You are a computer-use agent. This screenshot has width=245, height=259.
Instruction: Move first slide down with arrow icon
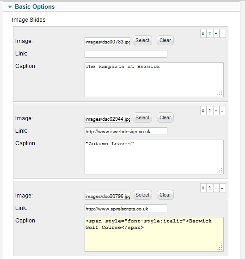203,33
